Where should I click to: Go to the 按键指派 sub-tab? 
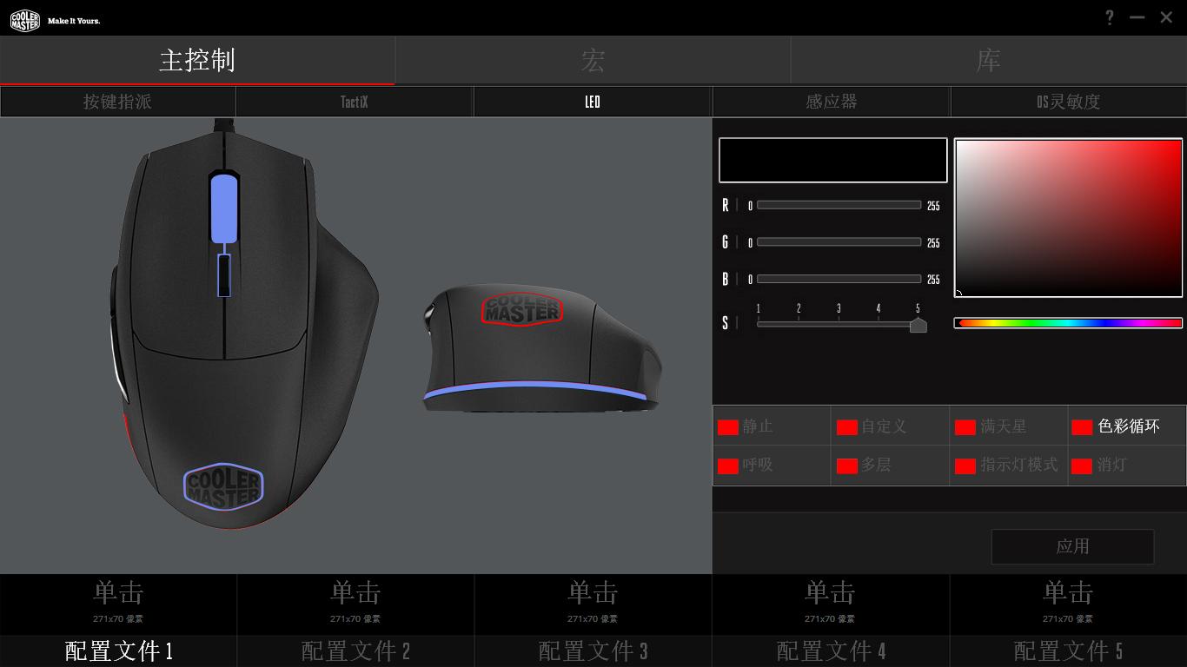click(x=117, y=102)
